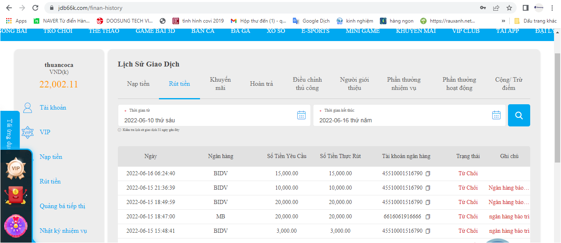Copy account number for 21:36:39 row
This screenshot has height=243, width=561.
428,188
